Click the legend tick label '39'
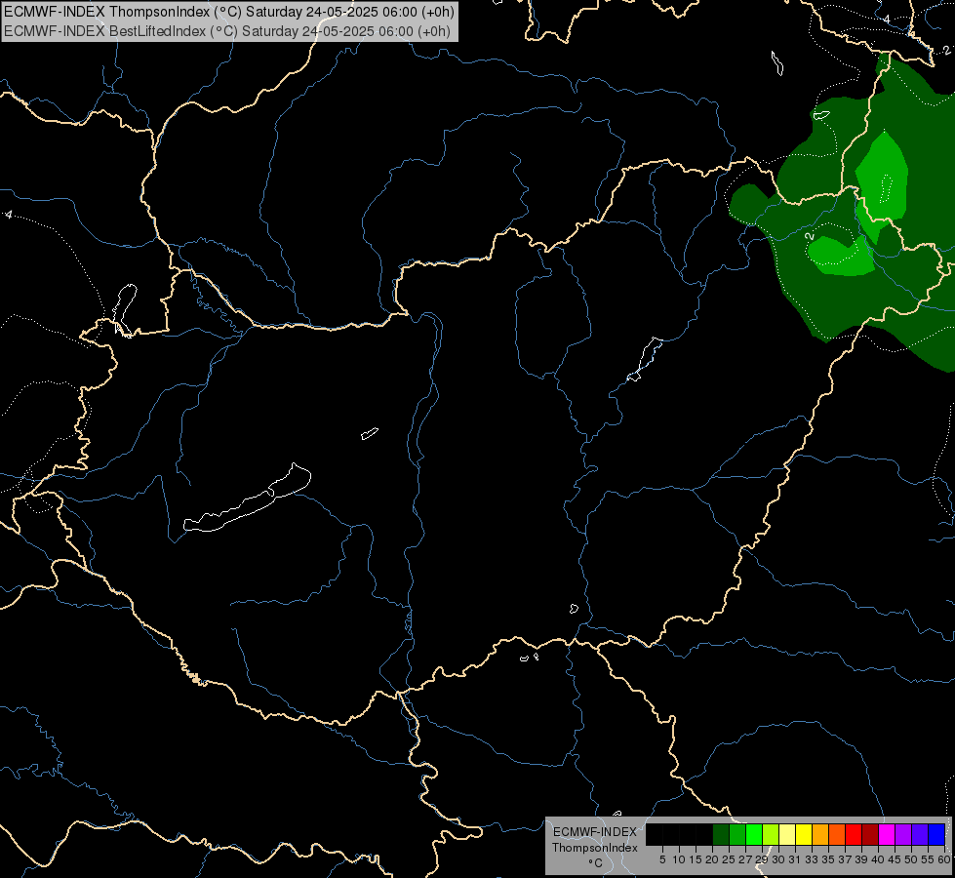Screen dimensions: 955x878 [861, 859]
